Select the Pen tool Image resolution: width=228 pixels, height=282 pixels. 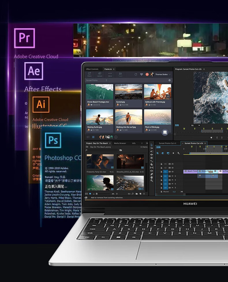pyautogui.click(x=152, y=174)
